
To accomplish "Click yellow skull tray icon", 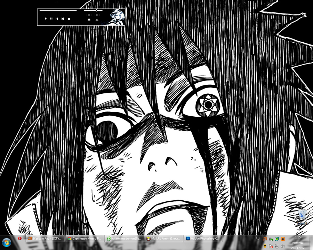I will tap(265, 247).
